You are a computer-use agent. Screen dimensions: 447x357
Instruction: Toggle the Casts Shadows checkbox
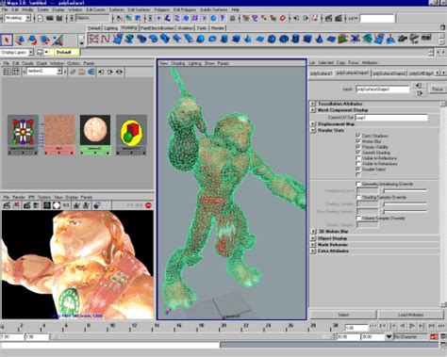tap(357, 136)
